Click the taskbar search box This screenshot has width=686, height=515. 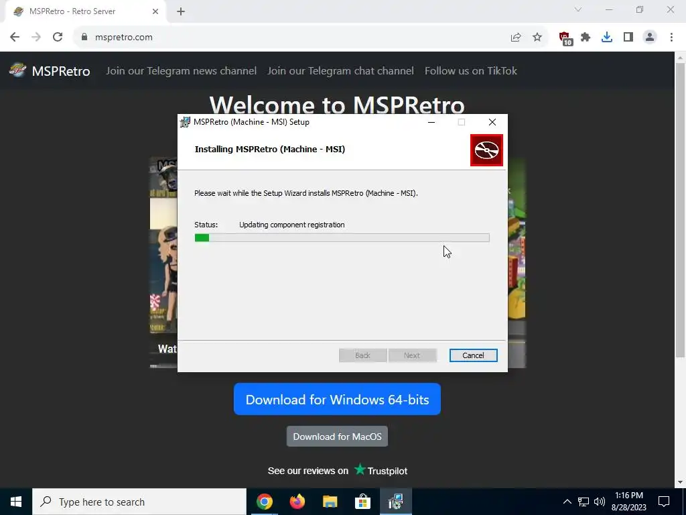(x=139, y=502)
